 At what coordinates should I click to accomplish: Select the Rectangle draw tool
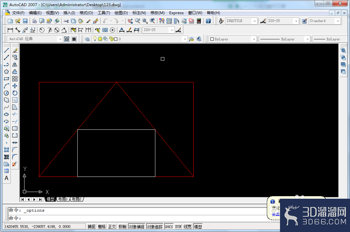(6, 79)
